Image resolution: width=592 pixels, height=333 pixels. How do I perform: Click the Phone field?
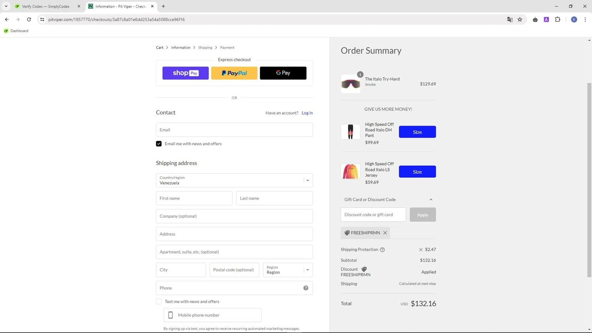(234, 288)
